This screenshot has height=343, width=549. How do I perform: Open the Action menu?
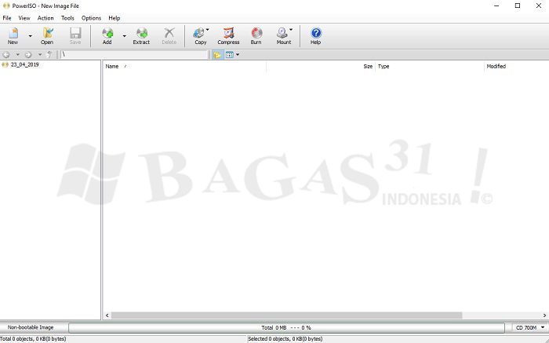(45, 18)
